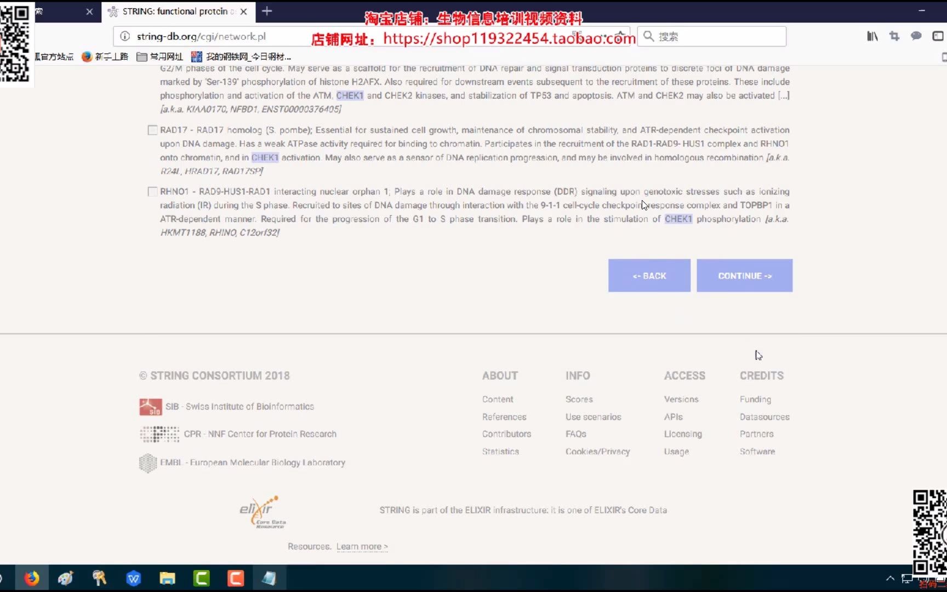
Task: Click the site information icon in address bar
Action: 125,36
